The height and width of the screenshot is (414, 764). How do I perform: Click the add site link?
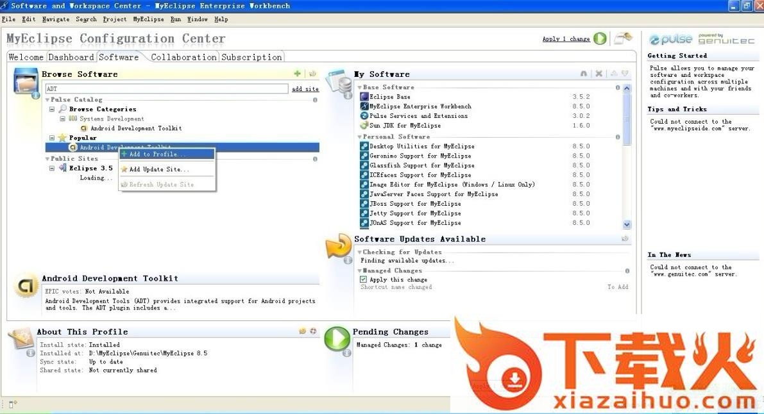[305, 88]
